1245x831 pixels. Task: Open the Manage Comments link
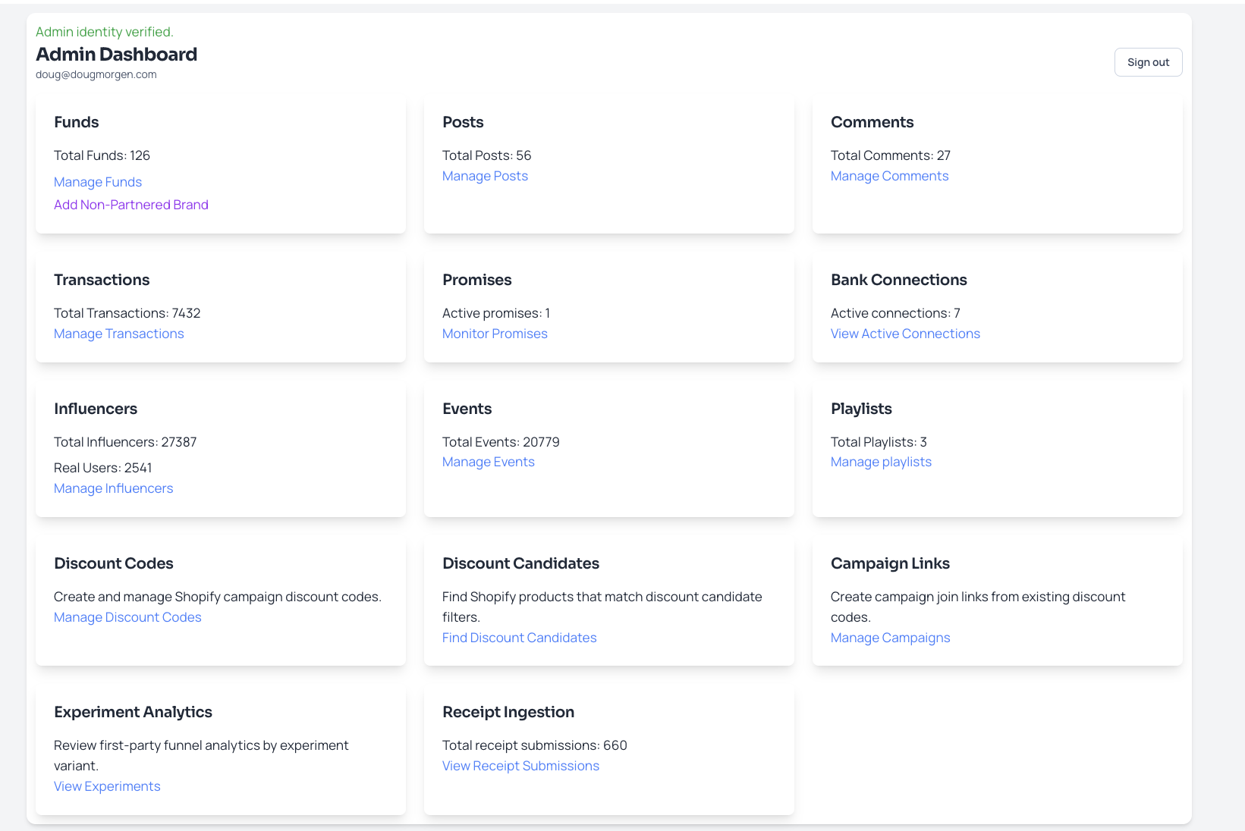pyautogui.click(x=889, y=176)
